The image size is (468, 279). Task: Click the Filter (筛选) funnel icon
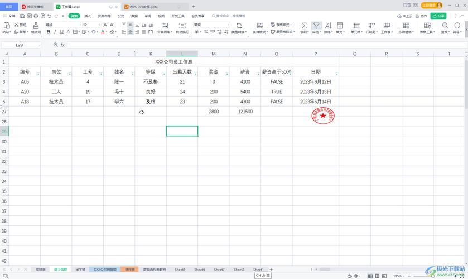tap(316, 26)
